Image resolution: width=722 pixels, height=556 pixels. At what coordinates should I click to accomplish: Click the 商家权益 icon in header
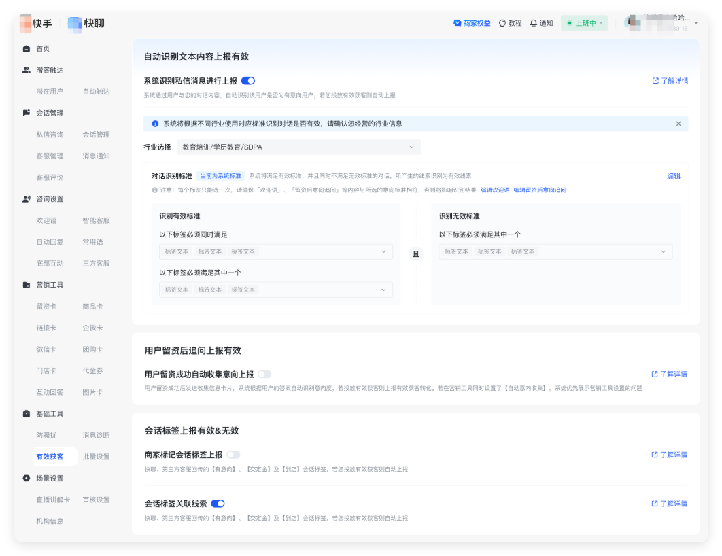click(x=458, y=23)
